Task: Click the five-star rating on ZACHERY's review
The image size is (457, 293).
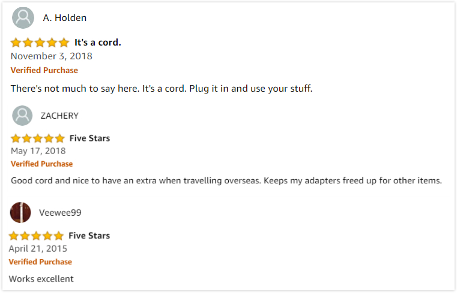Action: pyautogui.click(x=37, y=138)
